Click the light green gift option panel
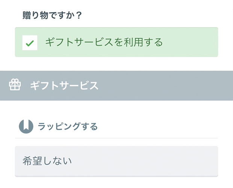 116,42
